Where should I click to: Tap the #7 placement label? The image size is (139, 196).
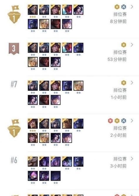(14, 84)
